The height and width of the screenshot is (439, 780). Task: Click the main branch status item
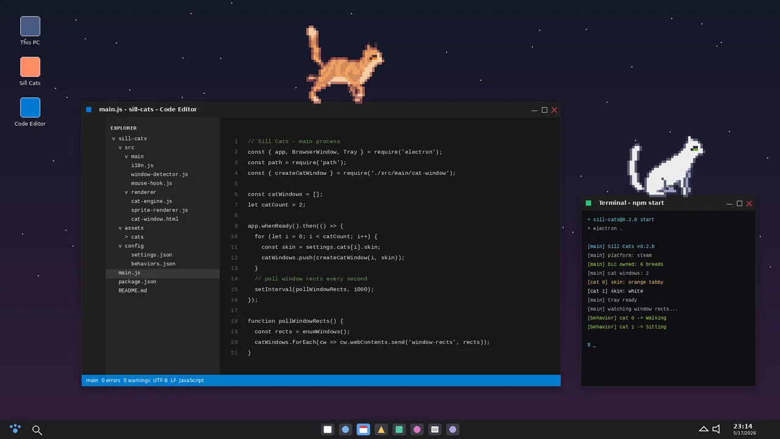(x=92, y=380)
